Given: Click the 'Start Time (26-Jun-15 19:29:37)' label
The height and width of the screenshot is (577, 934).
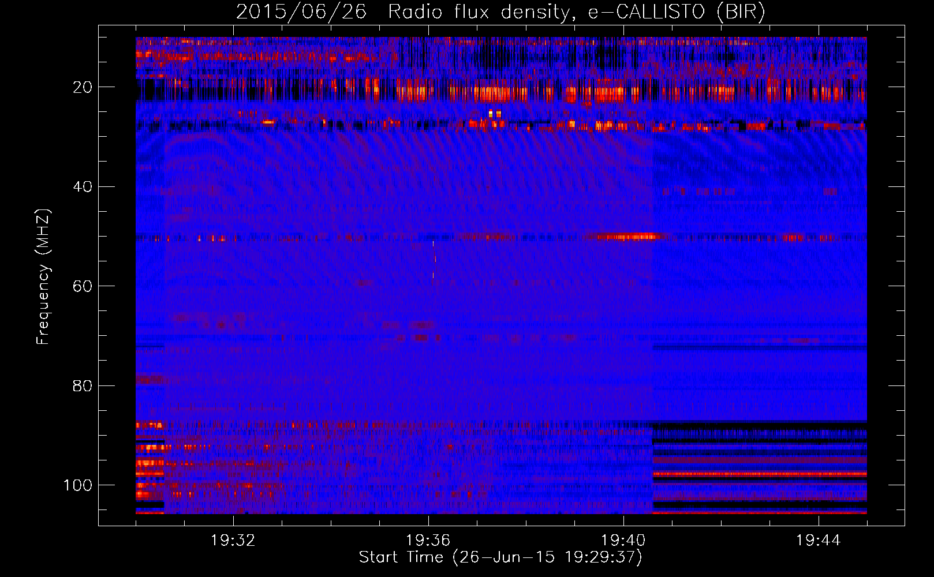Looking at the screenshot, I should [x=500, y=557].
